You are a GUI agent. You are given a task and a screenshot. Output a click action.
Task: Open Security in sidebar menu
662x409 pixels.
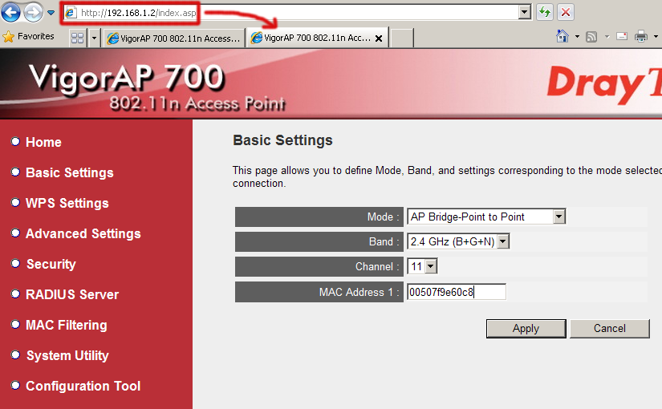[51, 264]
